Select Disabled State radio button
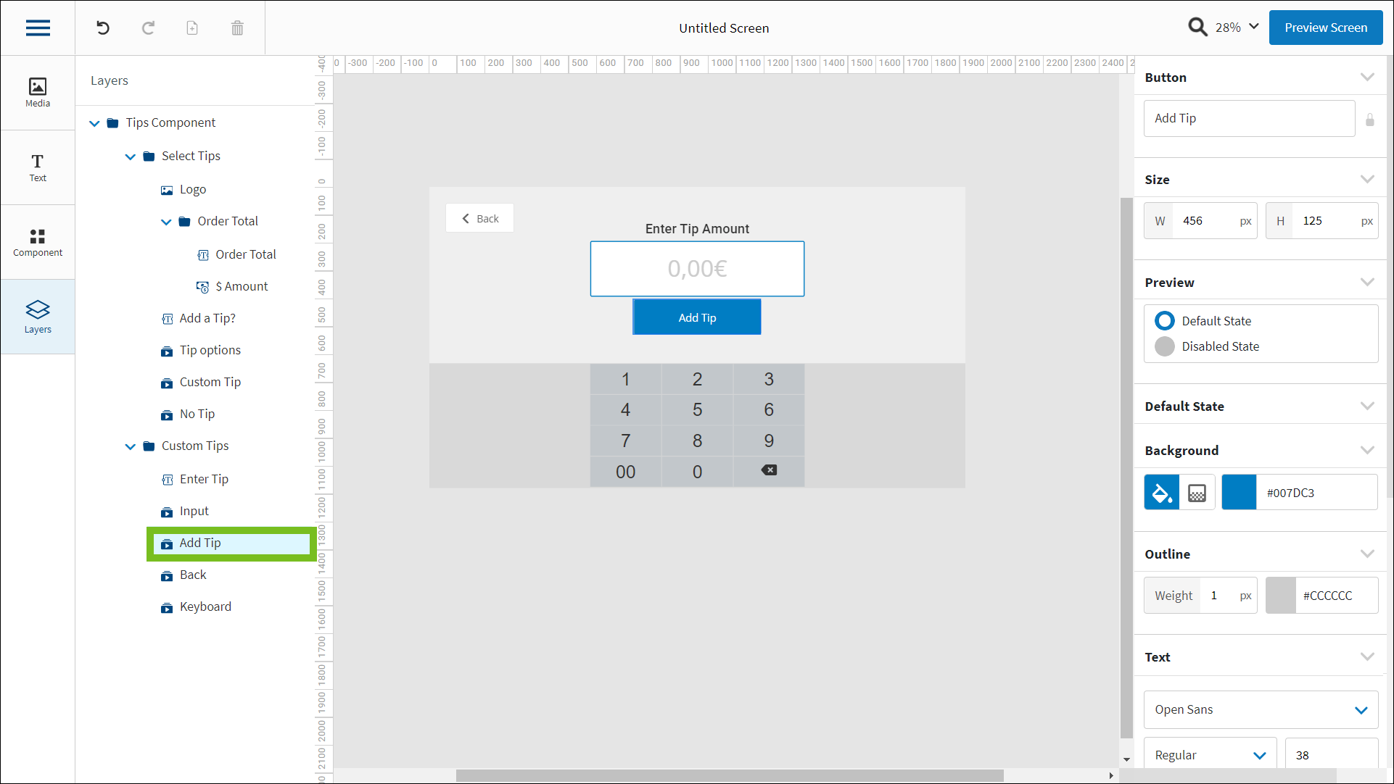Image resolution: width=1394 pixels, height=784 pixels. coord(1165,346)
